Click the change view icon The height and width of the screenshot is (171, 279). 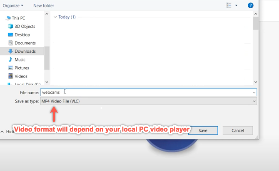[x=229, y=5]
